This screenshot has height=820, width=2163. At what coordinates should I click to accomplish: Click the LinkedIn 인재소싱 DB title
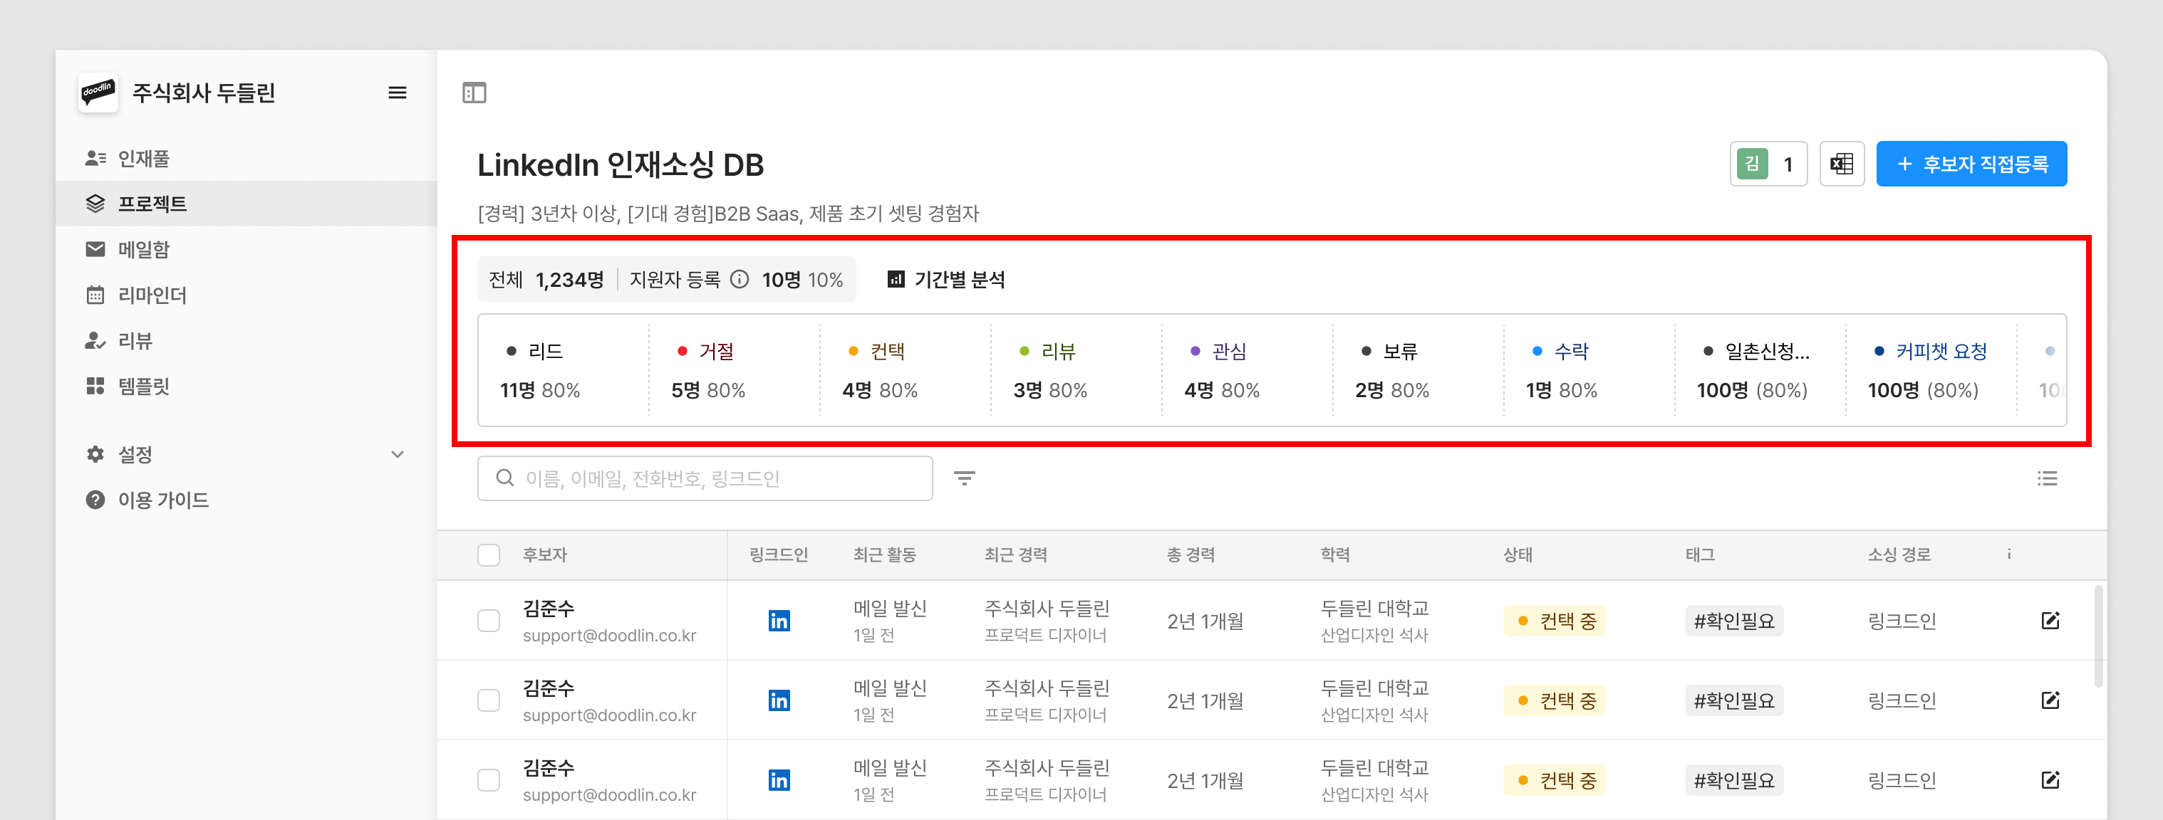click(x=621, y=164)
